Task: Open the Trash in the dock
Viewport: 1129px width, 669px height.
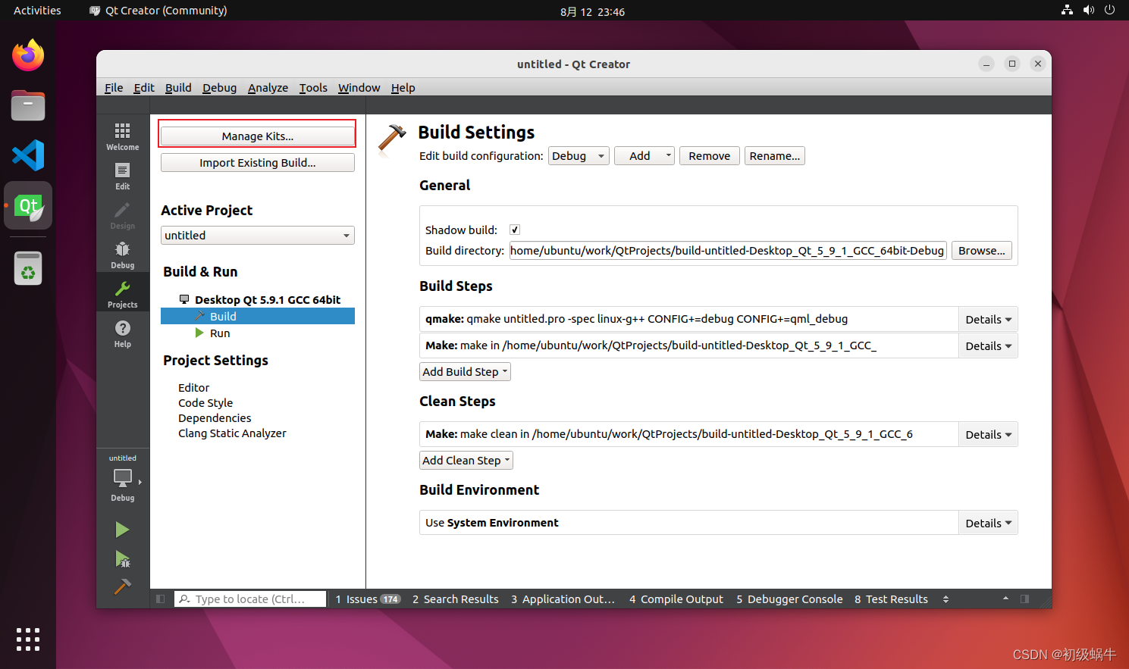Action: 28,268
